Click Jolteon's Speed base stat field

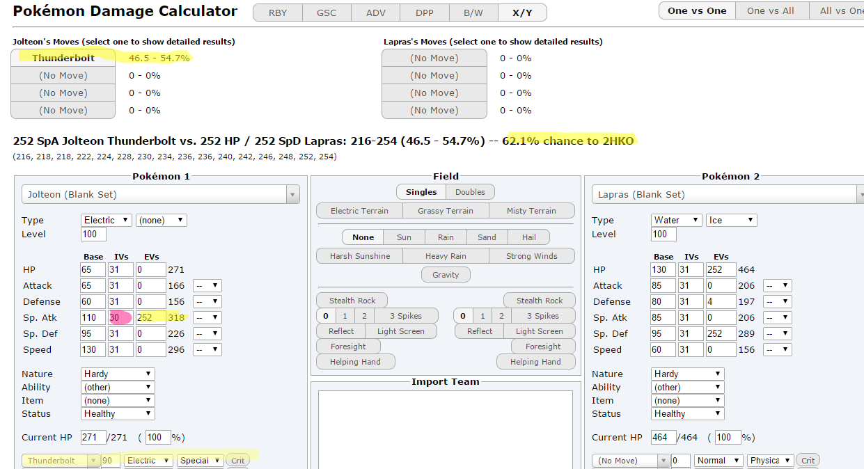93,349
